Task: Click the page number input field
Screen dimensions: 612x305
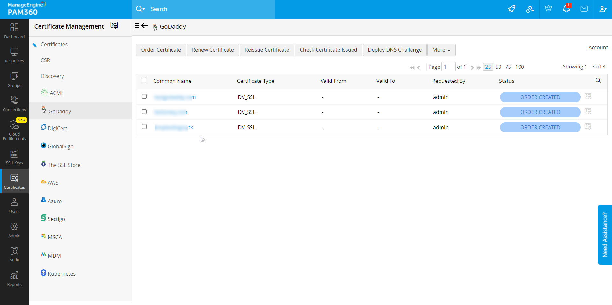Action: click(448, 67)
